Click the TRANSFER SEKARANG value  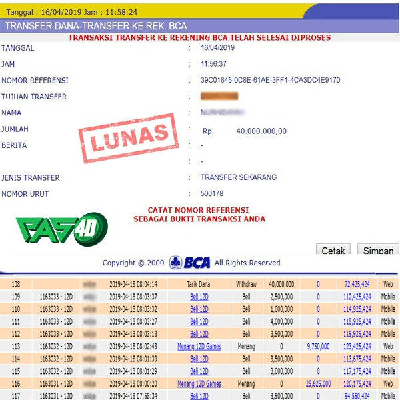click(239, 177)
